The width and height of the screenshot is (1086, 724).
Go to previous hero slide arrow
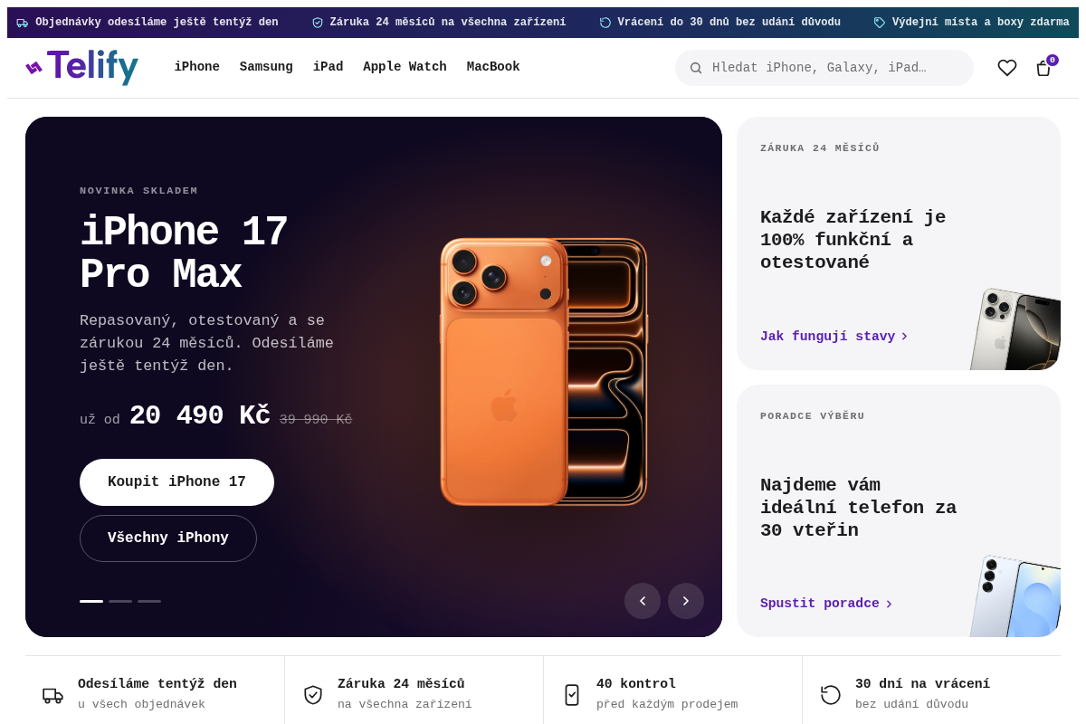coord(643,601)
